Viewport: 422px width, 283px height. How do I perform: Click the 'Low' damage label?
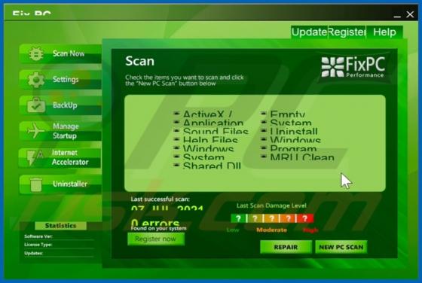pos(233,230)
